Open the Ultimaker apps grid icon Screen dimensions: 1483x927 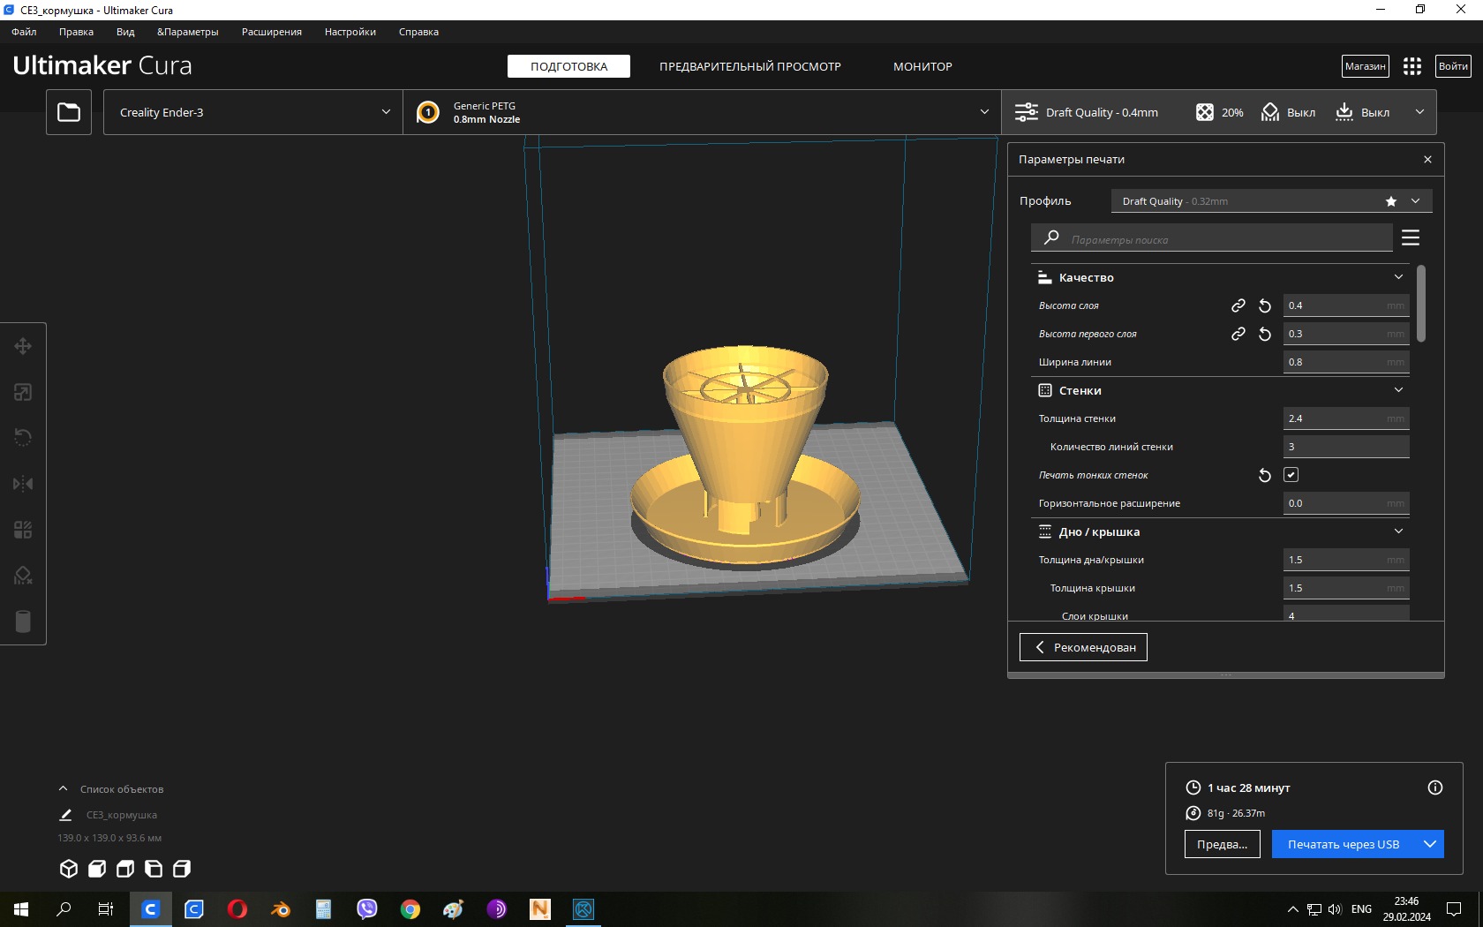click(1411, 66)
